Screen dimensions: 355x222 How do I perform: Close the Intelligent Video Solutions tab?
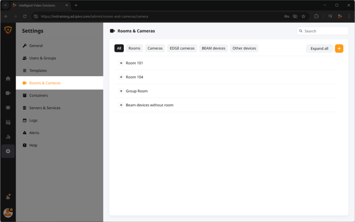67,5
